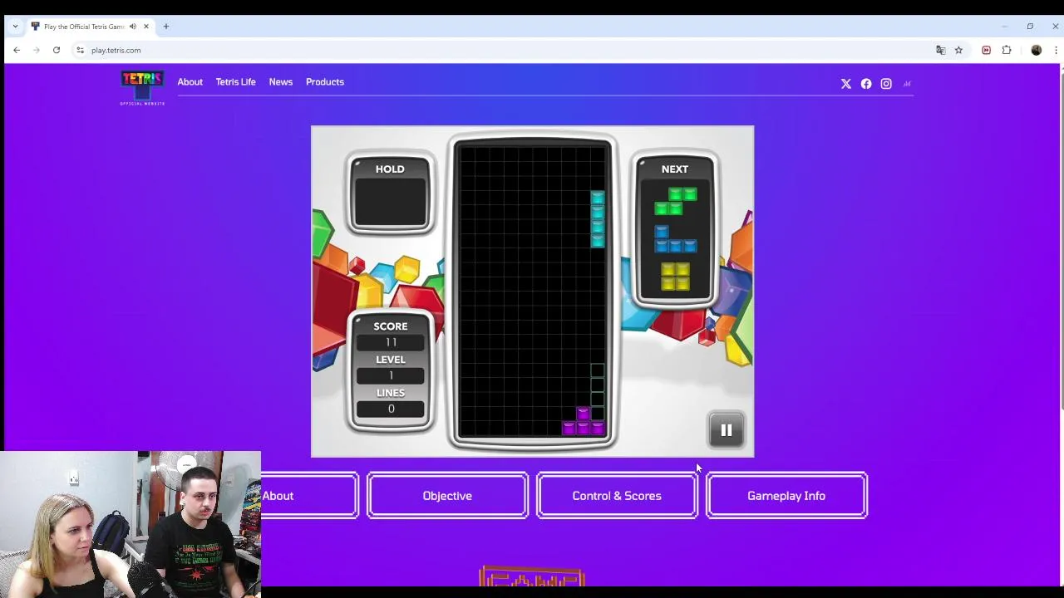Mute the Tetris tab audio
This screenshot has height=598, width=1064.
coord(133,27)
